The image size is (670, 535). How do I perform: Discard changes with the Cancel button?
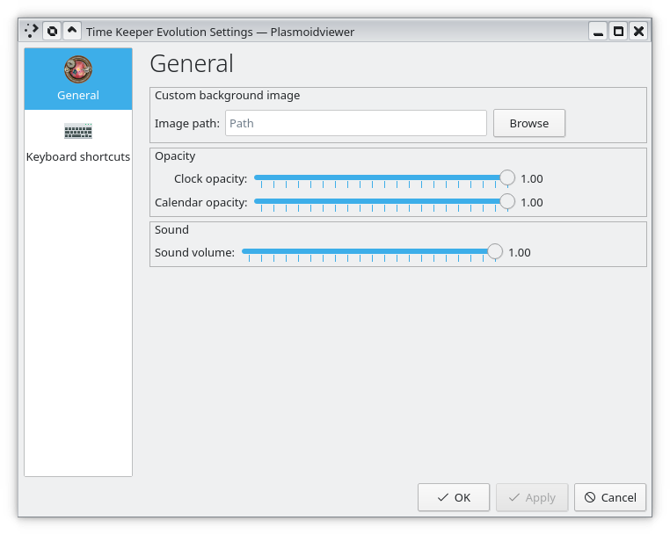click(x=610, y=497)
